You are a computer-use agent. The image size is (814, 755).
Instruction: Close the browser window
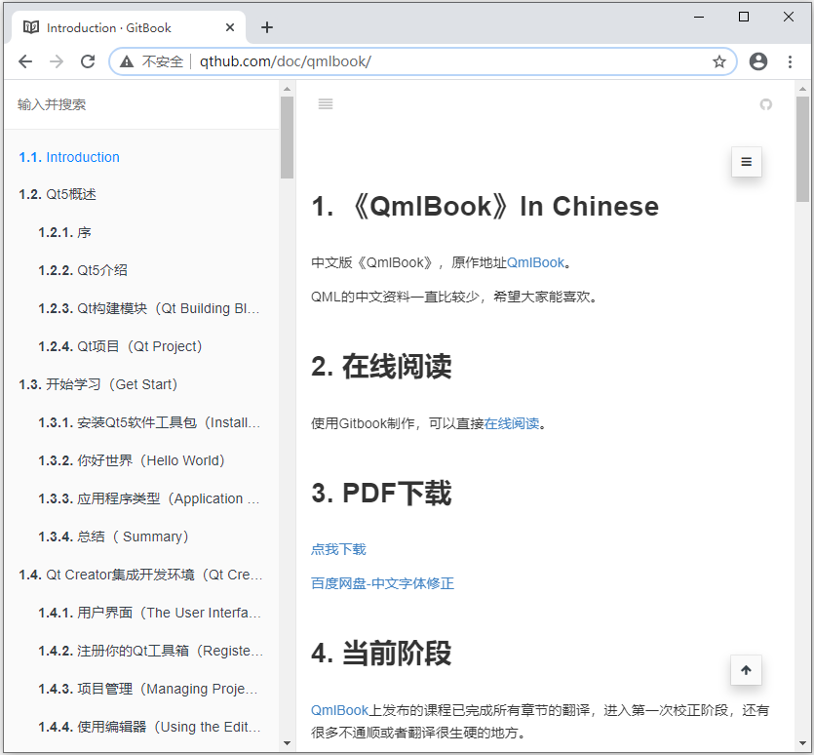click(x=788, y=18)
